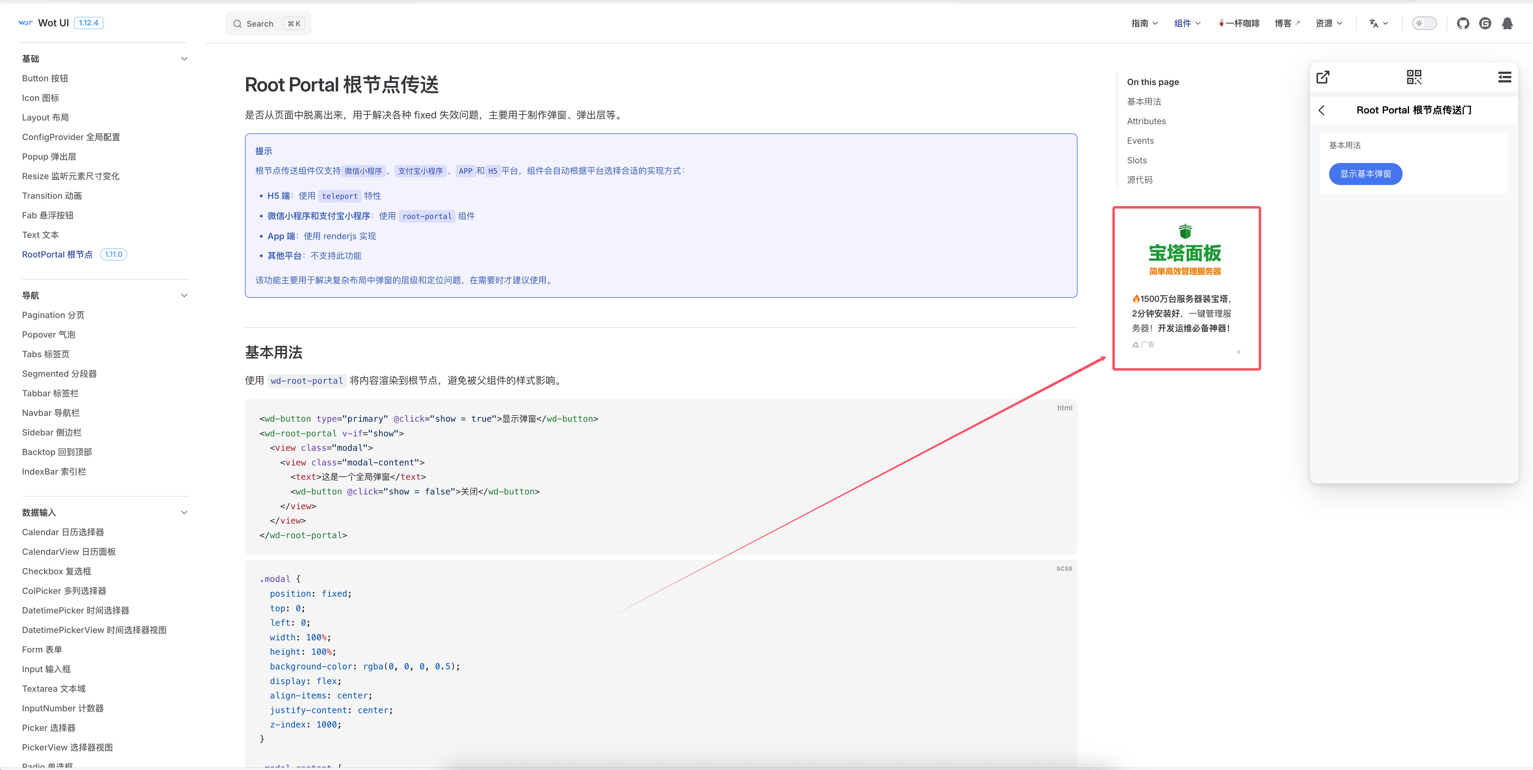This screenshot has width=1533, height=770.
Task: Toggle the dark mode appearance switch
Action: tap(1424, 23)
